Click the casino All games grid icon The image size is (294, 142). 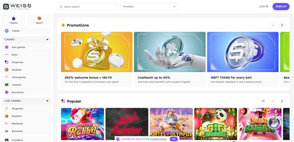7,62
